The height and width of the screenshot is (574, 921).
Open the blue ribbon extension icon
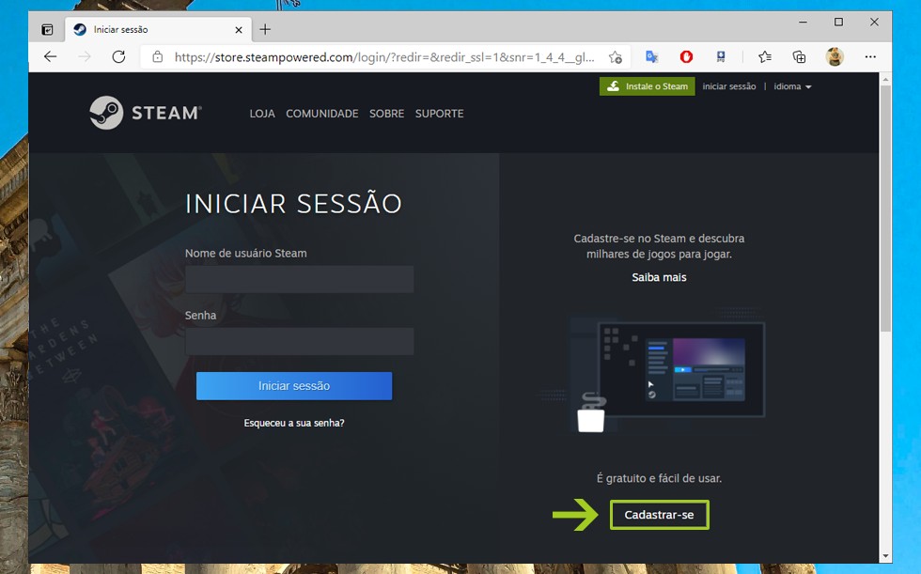pyautogui.click(x=721, y=57)
